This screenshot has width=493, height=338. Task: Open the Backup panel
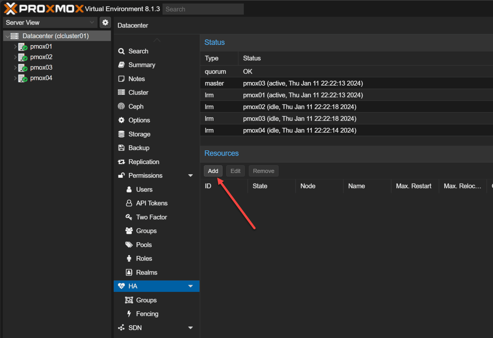[138, 148]
